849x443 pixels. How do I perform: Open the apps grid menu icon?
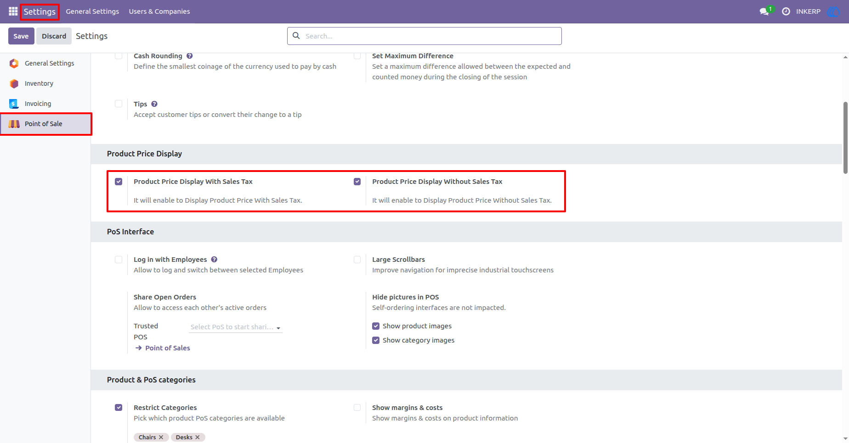click(13, 11)
